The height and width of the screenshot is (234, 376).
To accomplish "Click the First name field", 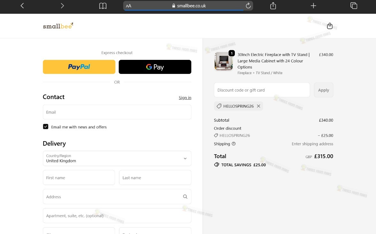I will [79, 178].
